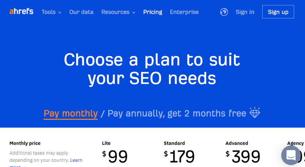This screenshot has width=305, height=167.
Task: Select the Advanced plan price
Action: click(x=243, y=157)
